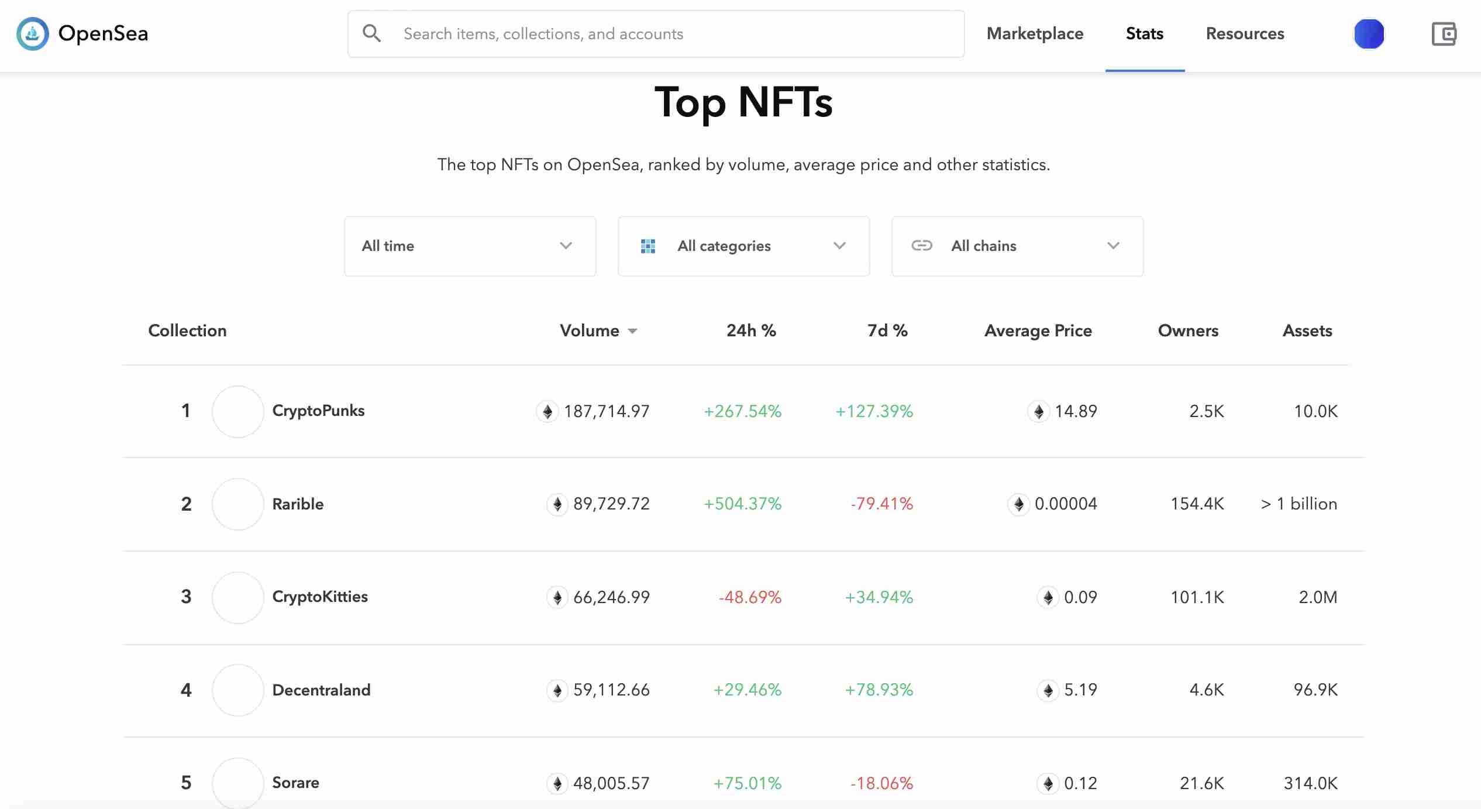Image resolution: width=1481 pixels, height=809 pixels.
Task: Open the Stats menu
Action: pos(1145,33)
